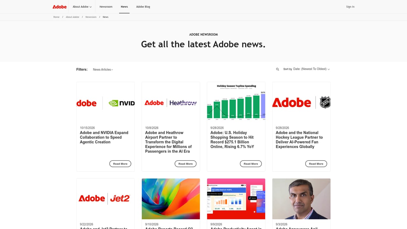
Task: Click the 10/15/2026 article date
Action: pyautogui.click(x=87, y=128)
